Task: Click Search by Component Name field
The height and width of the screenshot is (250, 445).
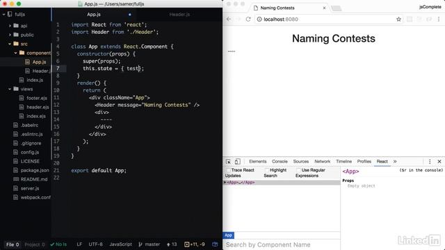Action: coord(282,244)
